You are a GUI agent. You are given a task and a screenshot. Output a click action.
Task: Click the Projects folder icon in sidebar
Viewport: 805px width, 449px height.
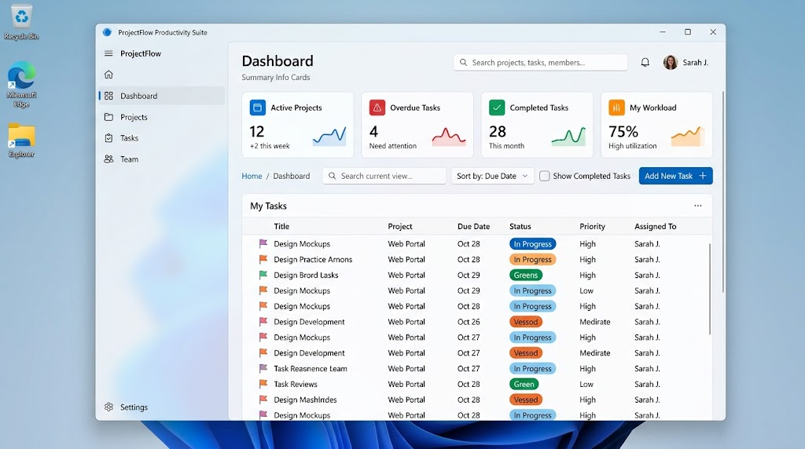pyautogui.click(x=108, y=117)
